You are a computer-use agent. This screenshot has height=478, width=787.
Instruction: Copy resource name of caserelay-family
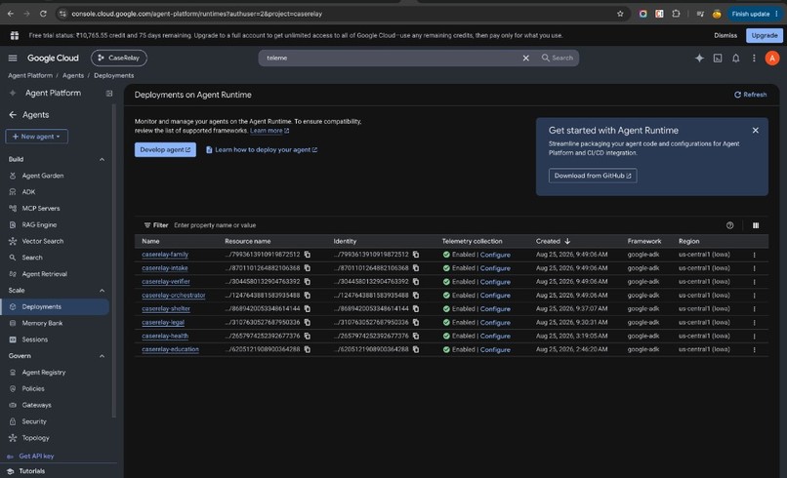click(x=308, y=255)
